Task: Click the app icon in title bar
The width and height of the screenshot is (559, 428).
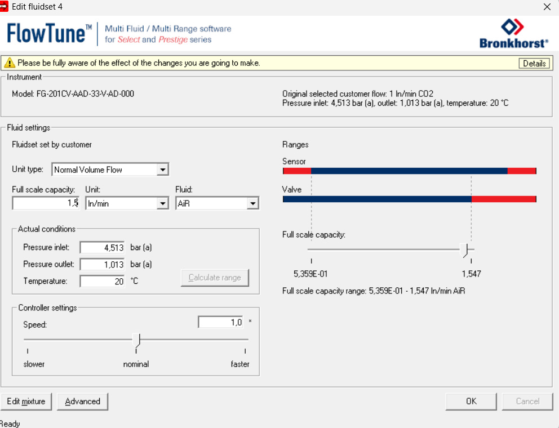Action: (x=5, y=7)
